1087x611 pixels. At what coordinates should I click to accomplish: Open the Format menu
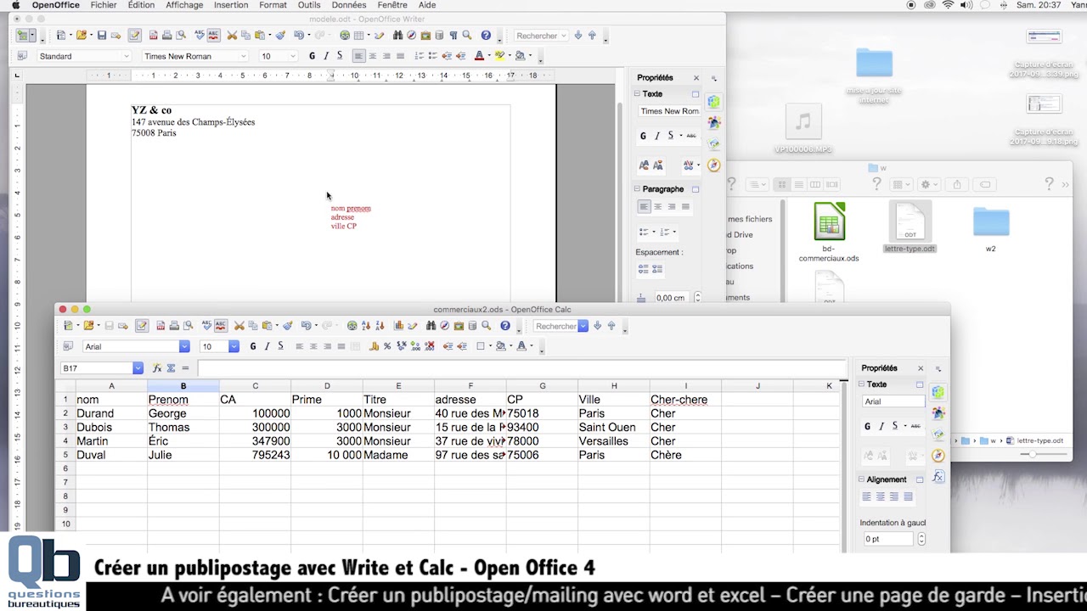click(x=273, y=5)
